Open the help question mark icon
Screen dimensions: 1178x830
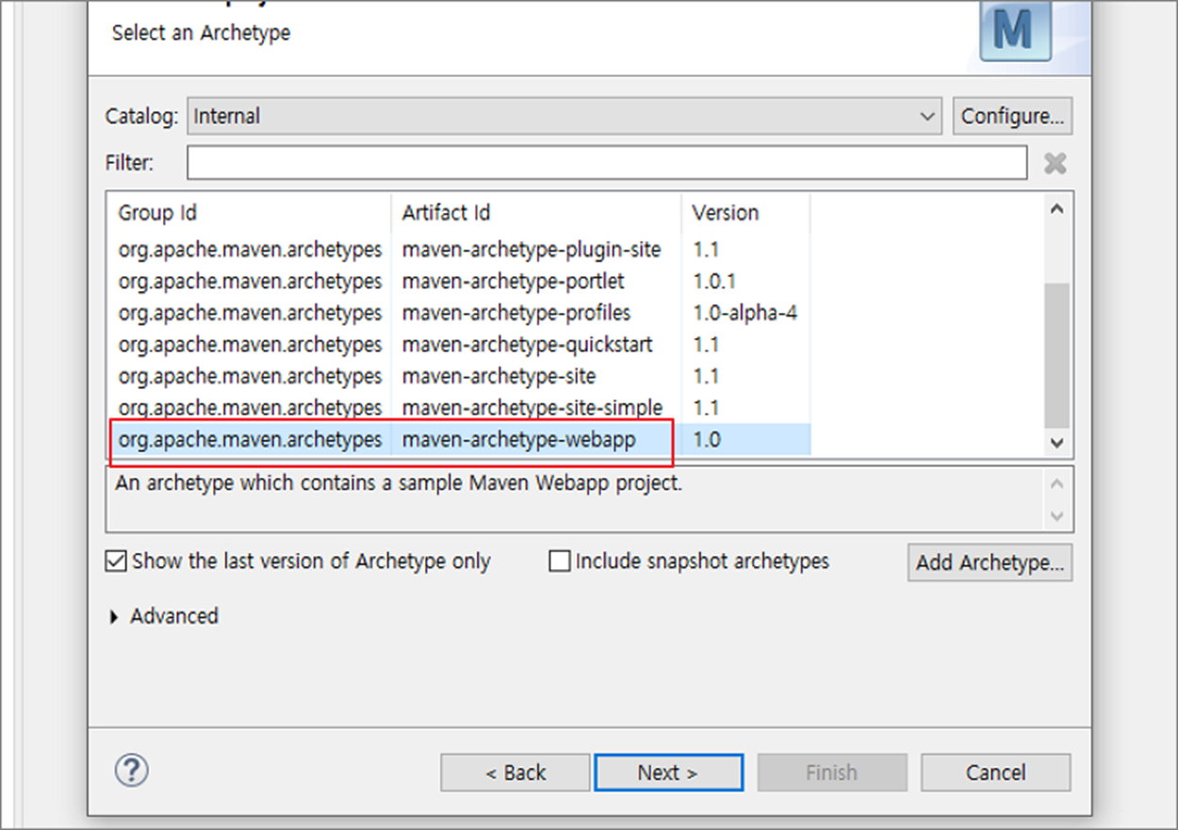[x=131, y=771]
